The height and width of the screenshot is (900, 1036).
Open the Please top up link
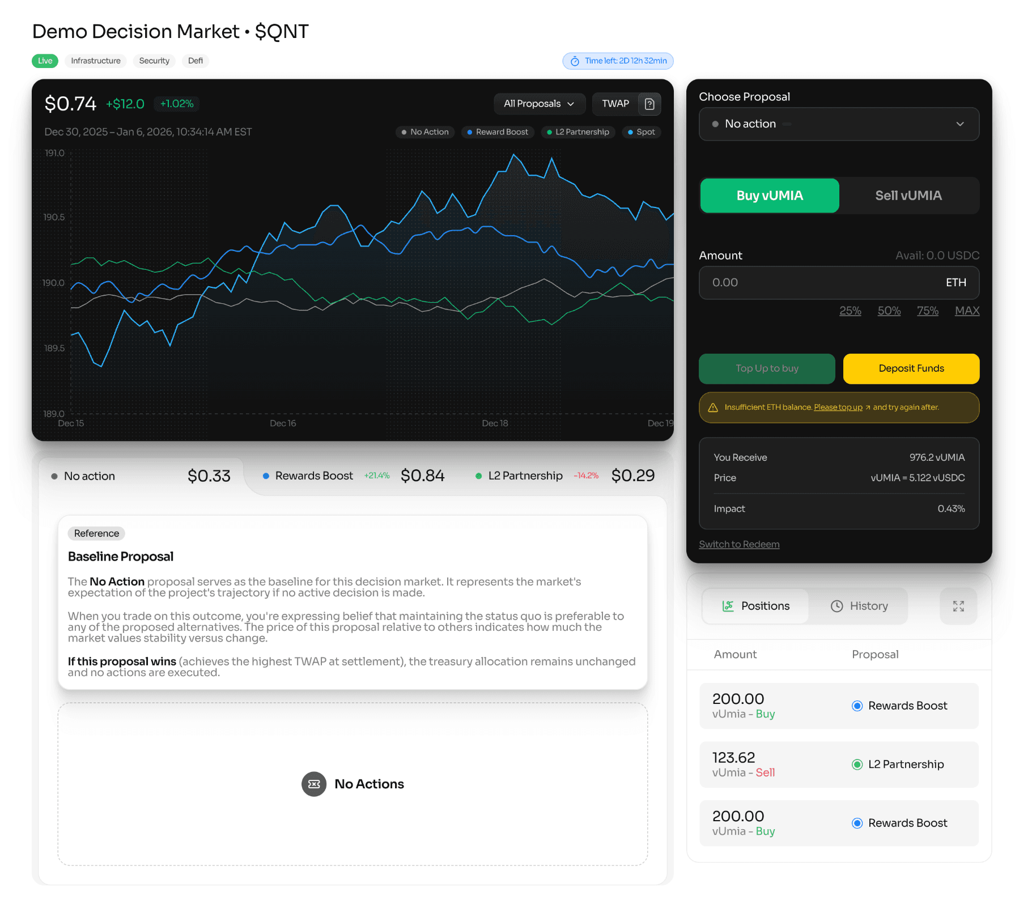point(838,407)
